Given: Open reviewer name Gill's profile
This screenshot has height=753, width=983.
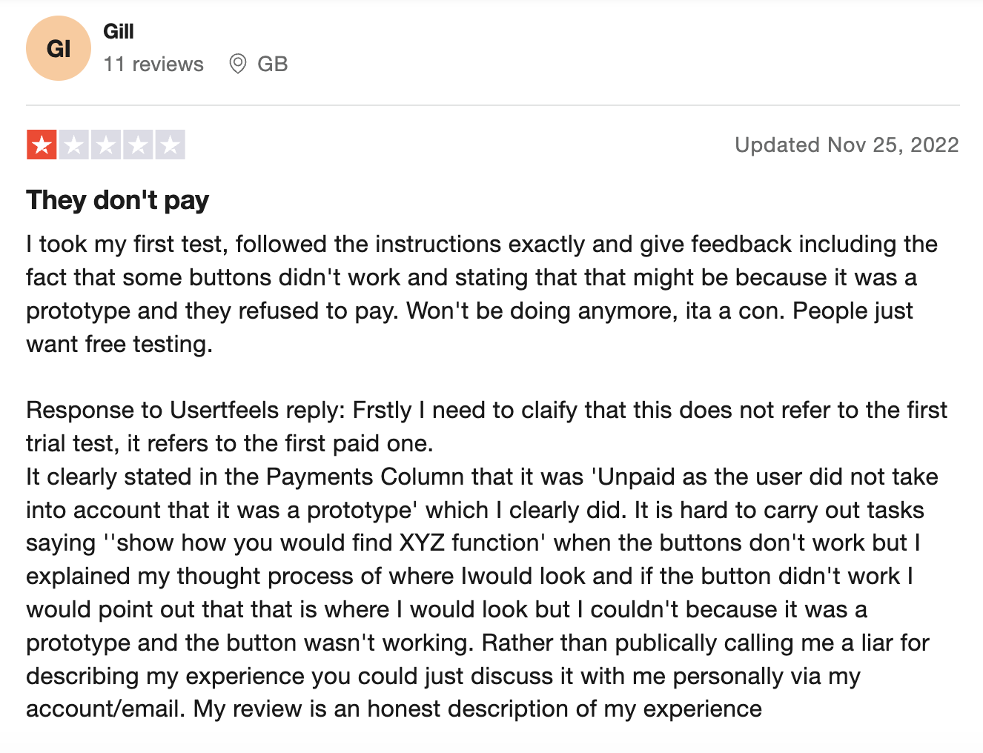Looking at the screenshot, I should click(x=119, y=31).
